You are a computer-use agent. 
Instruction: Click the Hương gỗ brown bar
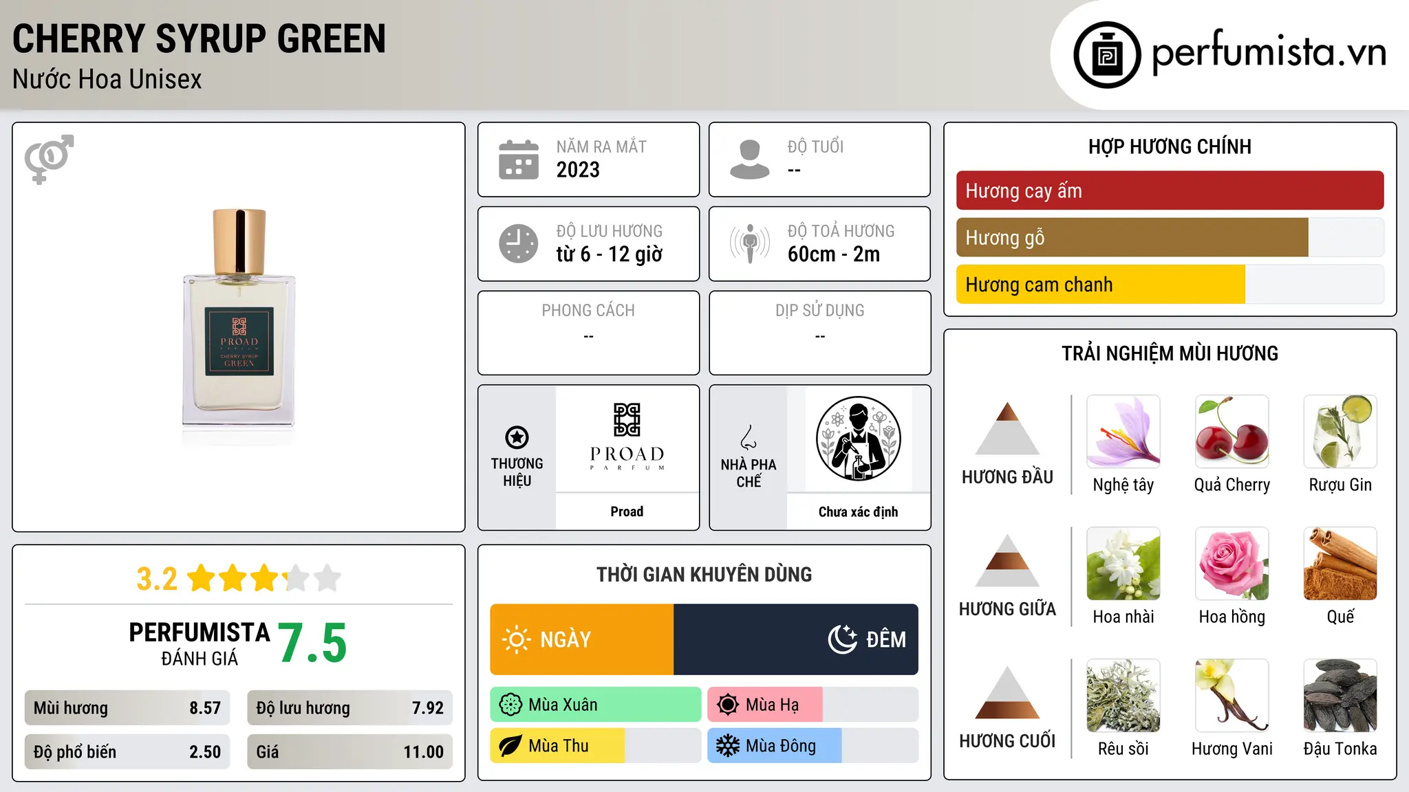(x=1132, y=237)
